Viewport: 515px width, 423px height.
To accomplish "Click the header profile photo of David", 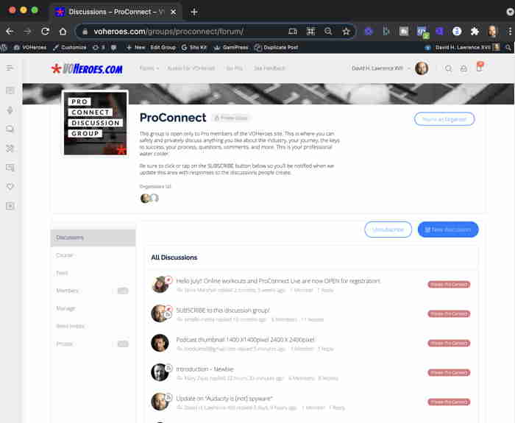I will coord(422,68).
